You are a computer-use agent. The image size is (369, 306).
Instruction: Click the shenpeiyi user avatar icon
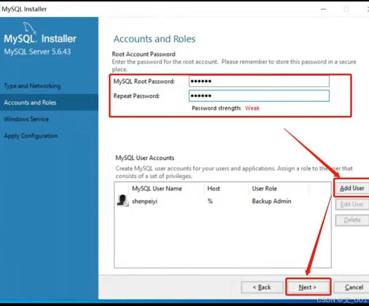(123, 201)
